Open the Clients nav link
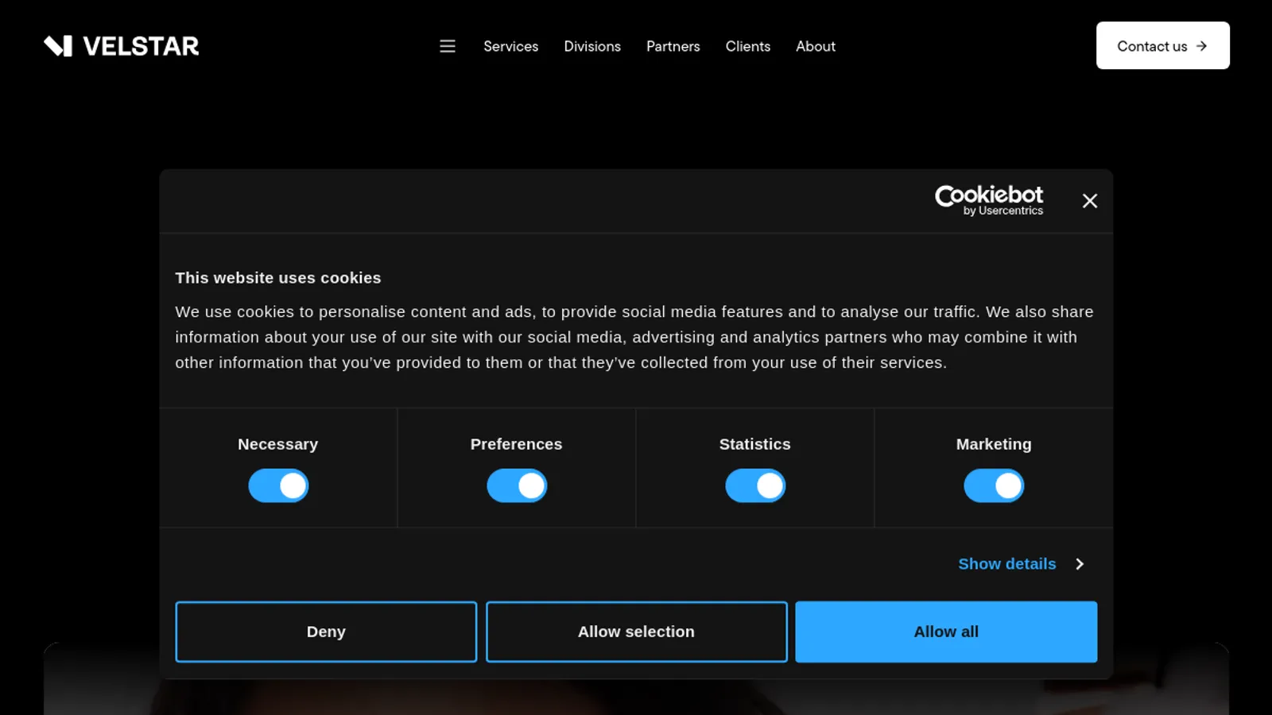The height and width of the screenshot is (715, 1272). pos(748,46)
